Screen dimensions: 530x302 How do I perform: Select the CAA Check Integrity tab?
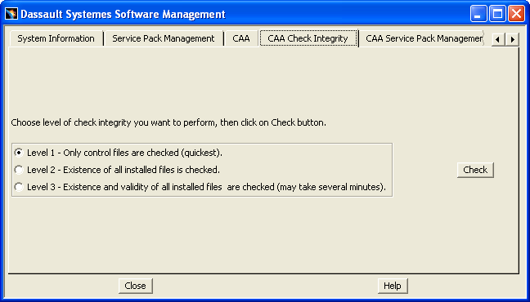pos(308,38)
